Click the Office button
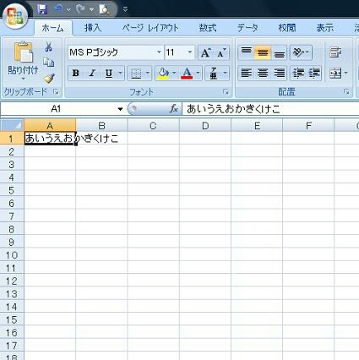This screenshot has height=360, width=359. pos(15,15)
